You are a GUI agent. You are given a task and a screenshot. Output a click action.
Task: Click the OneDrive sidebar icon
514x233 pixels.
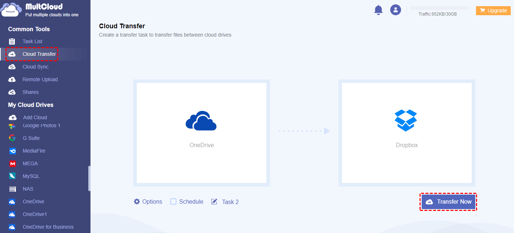12,201
